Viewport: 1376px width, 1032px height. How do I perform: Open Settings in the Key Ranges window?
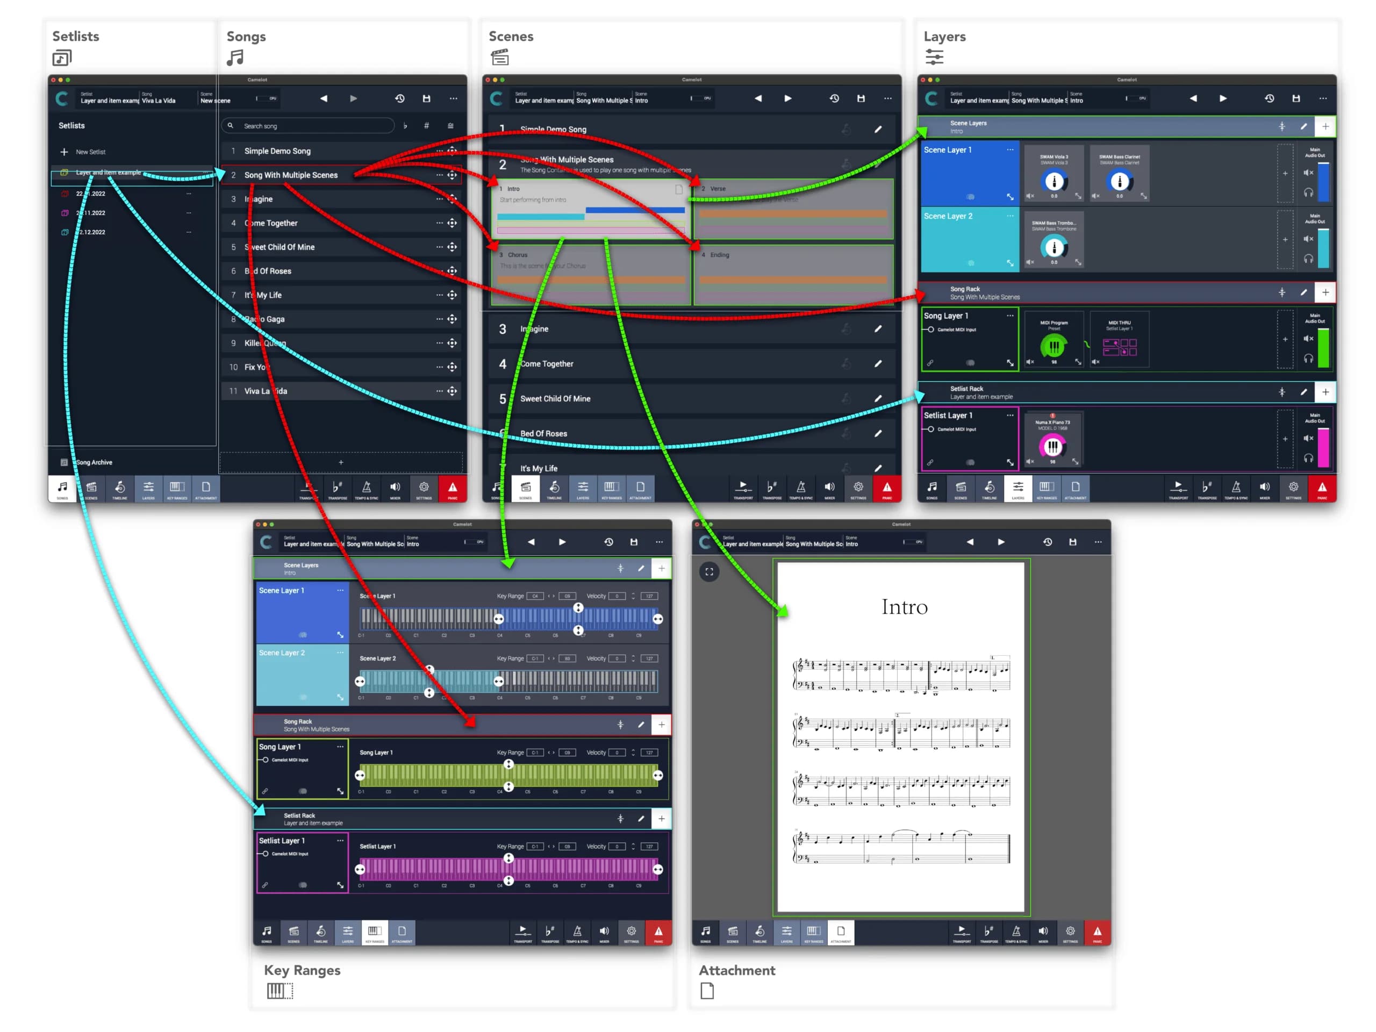pos(632,933)
